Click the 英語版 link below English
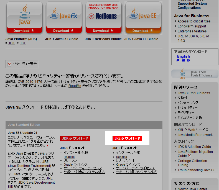Screen dimensions: 219x190 184,60
